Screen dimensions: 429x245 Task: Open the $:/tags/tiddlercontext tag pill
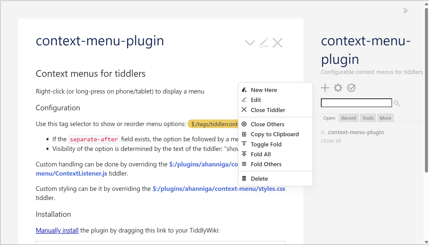point(213,124)
